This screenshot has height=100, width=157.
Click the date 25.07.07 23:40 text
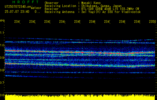(x=17, y=11)
